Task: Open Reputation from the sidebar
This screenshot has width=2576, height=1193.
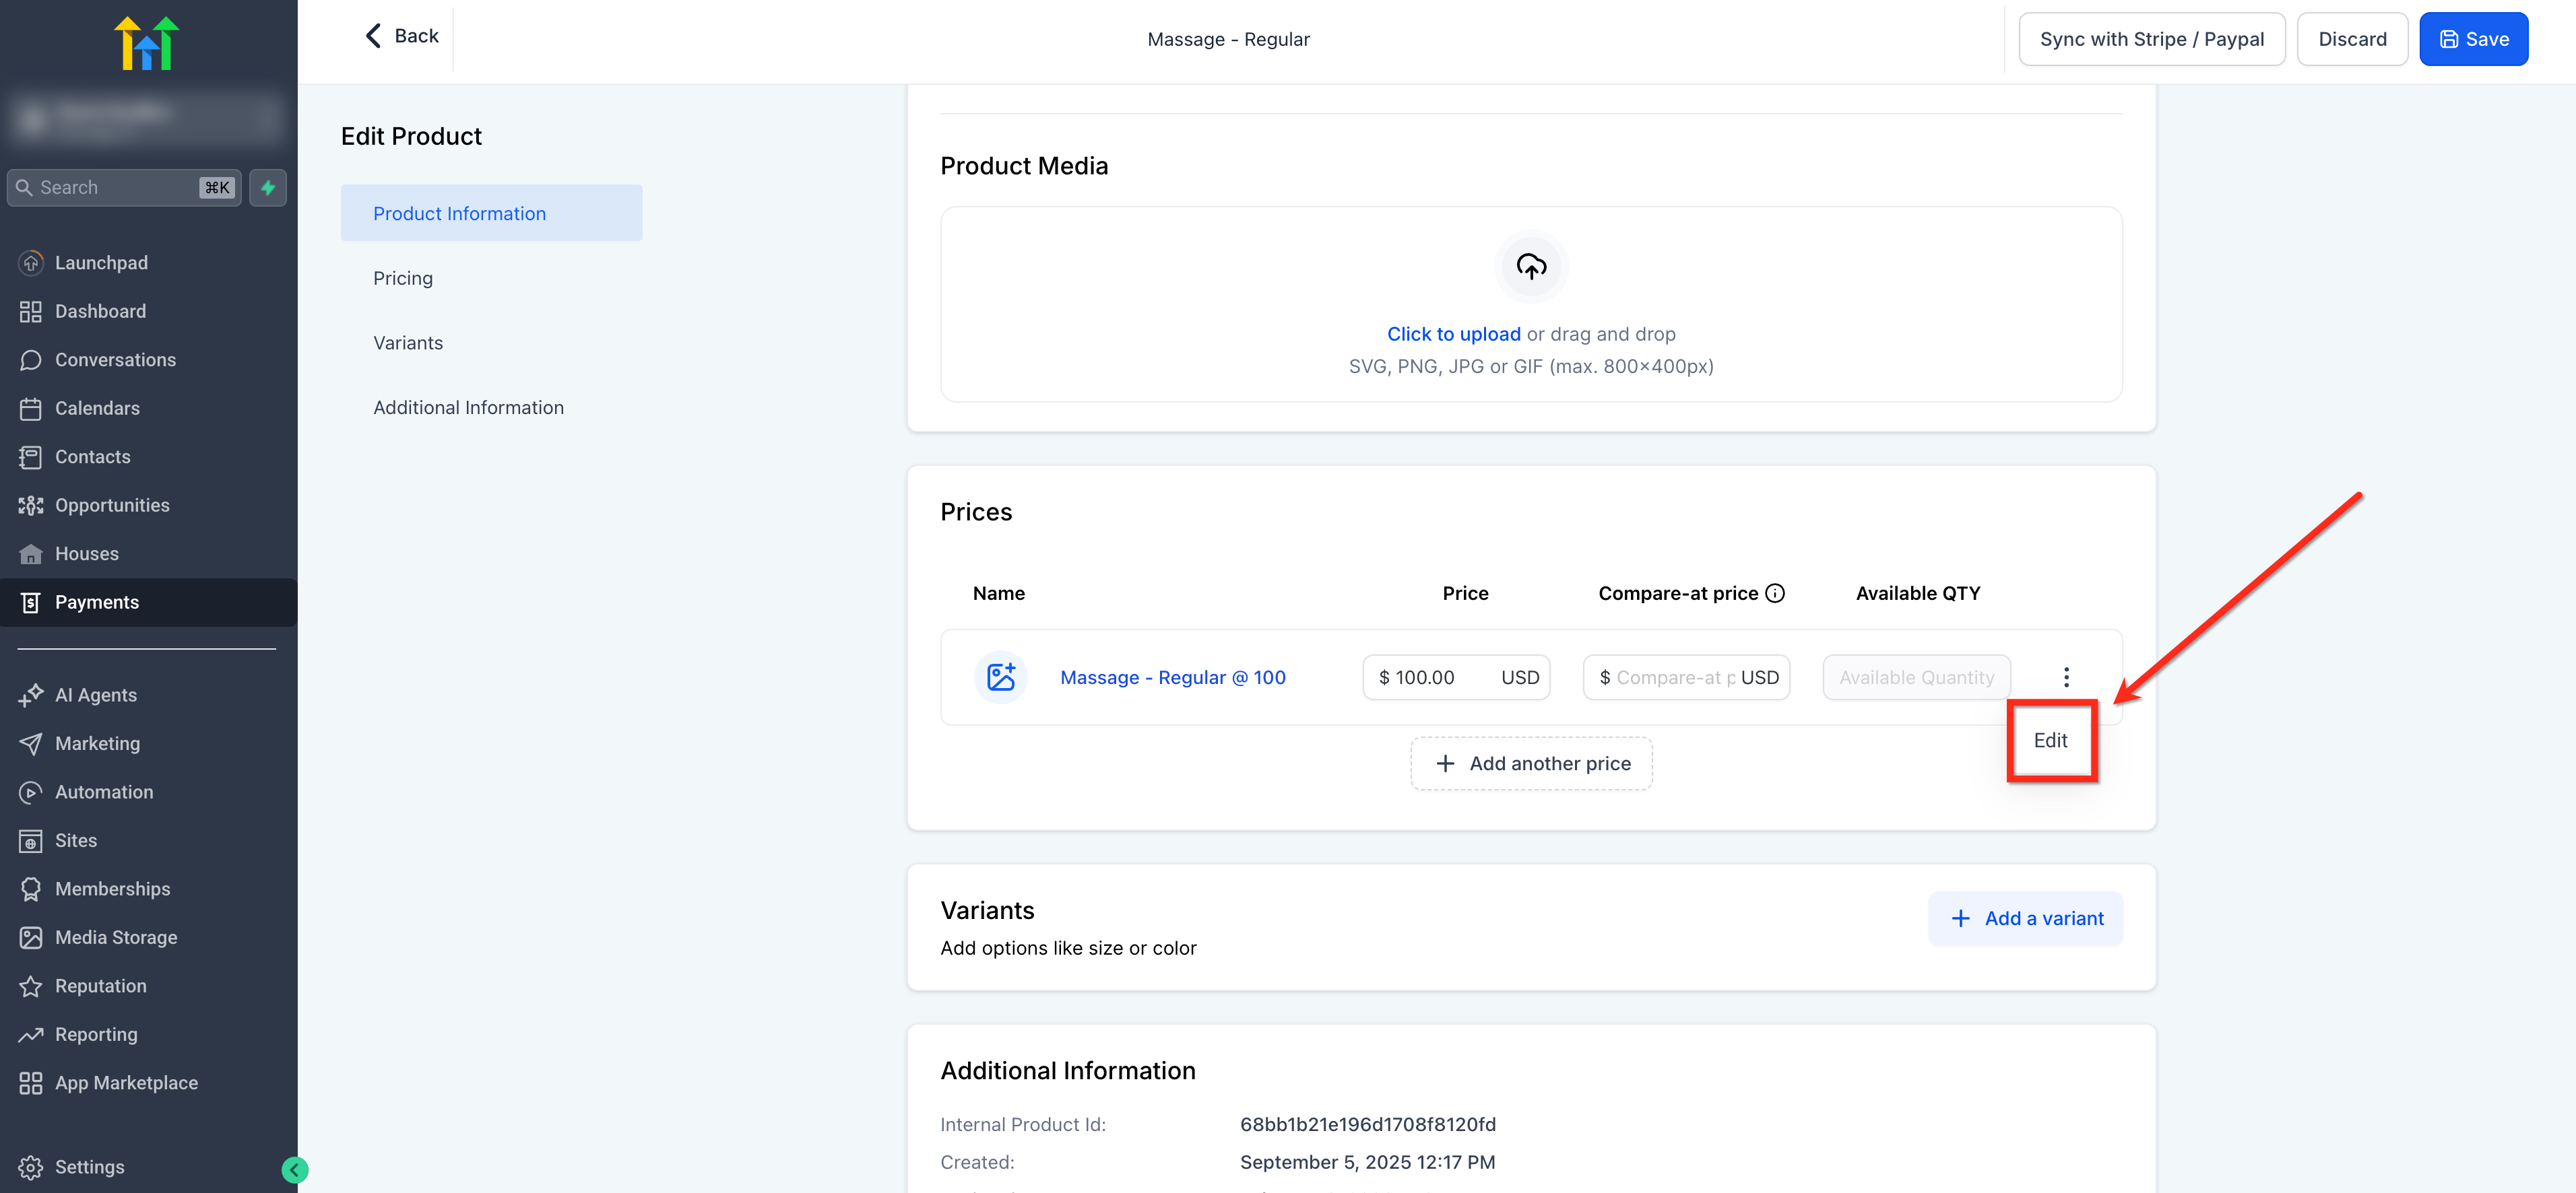Action: pos(100,985)
